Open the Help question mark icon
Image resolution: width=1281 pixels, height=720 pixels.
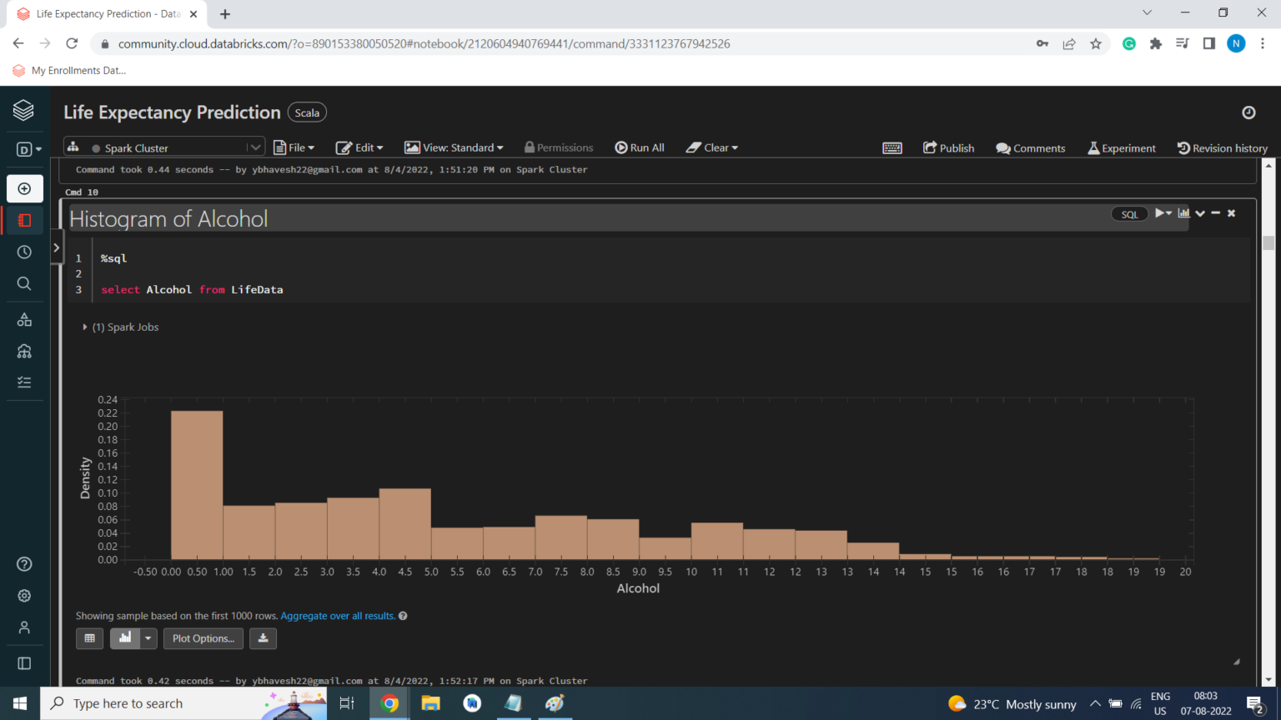[x=24, y=564]
